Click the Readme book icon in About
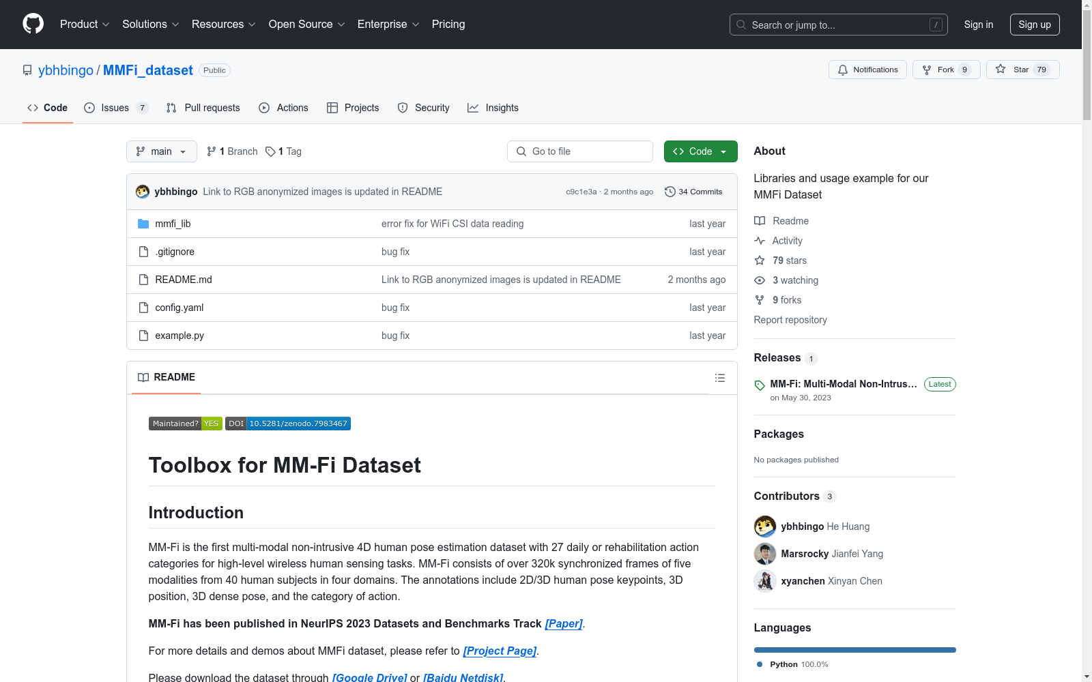This screenshot has height=682, width=1092. pos(760,221)
